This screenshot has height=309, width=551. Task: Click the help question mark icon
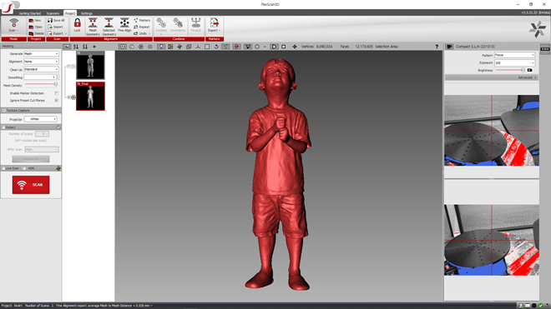437,47
